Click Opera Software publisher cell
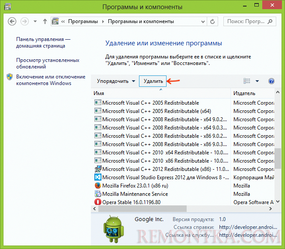This screenshot has width=285, height=249. click(254, 202)
